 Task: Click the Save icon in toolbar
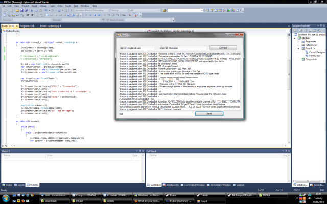point(21,10)
